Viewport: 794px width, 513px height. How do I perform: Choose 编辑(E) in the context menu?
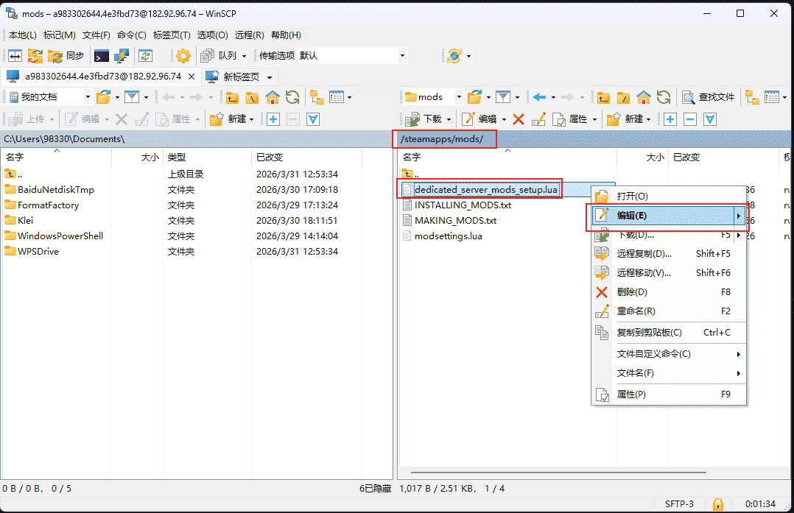tap(669, 216)
